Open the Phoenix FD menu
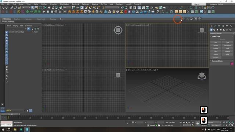Image resolution: width=235 pixels, height=132 pixels. point(137,4)
